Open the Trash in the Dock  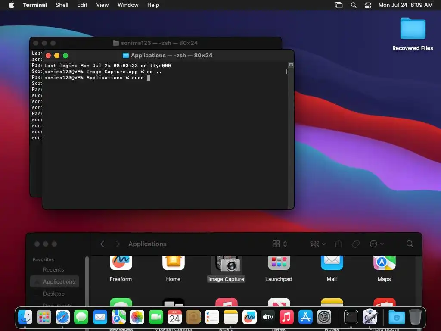pos(416,317)
